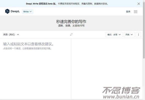The height and width of the screenshot is (100, 145).
Task: Click the heading '秒速完善你的写作'
Action: tap(71, 21)
